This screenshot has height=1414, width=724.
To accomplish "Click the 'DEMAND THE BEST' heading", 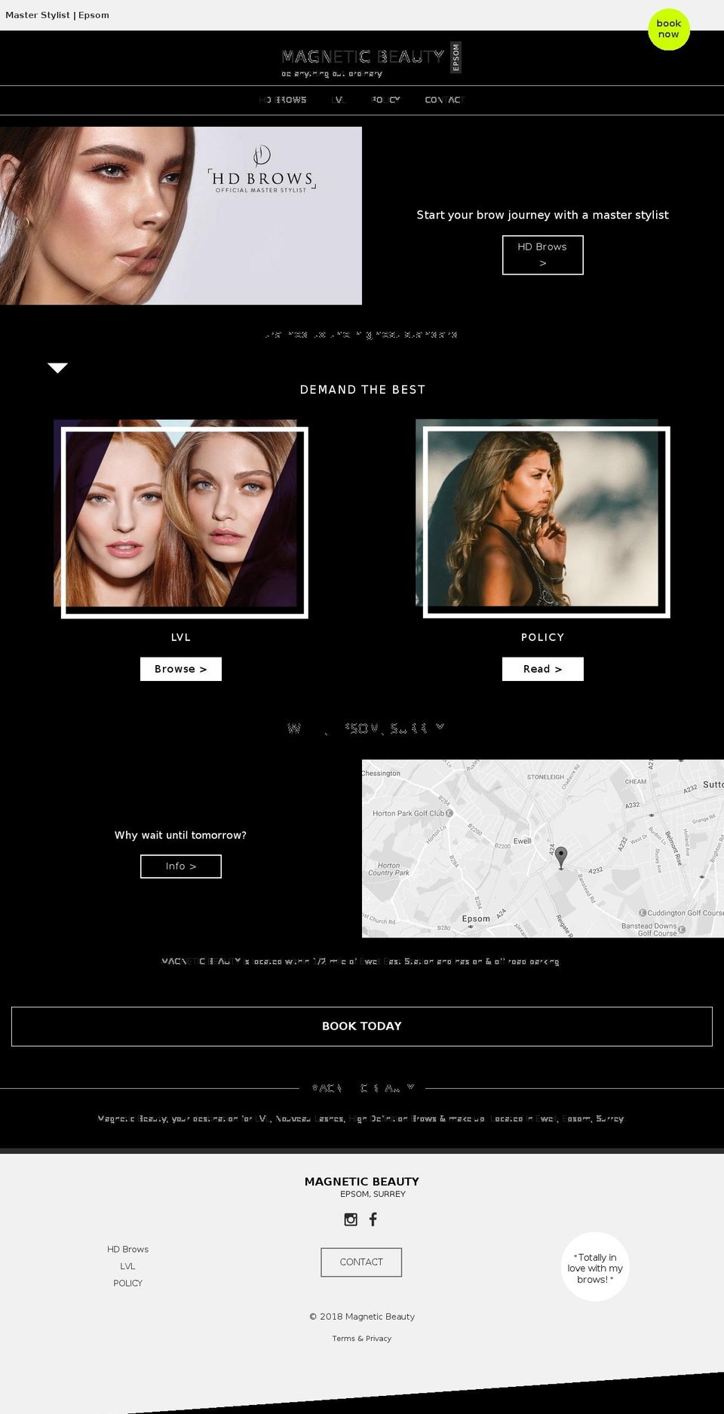I will point(362,390).
